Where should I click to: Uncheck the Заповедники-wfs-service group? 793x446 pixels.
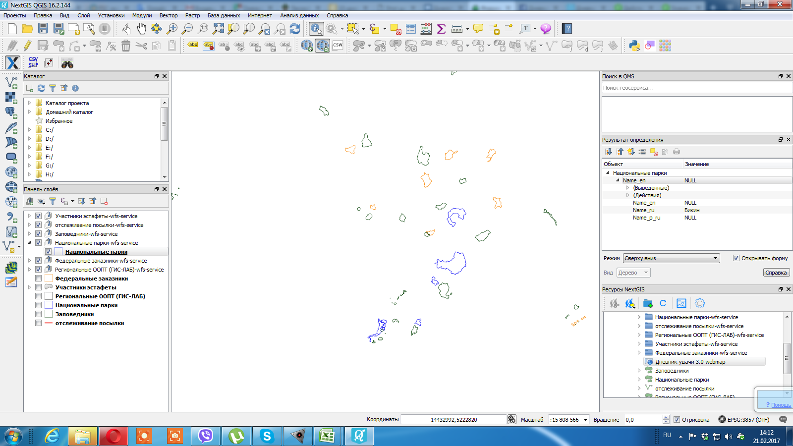click(x=38, y=234)
